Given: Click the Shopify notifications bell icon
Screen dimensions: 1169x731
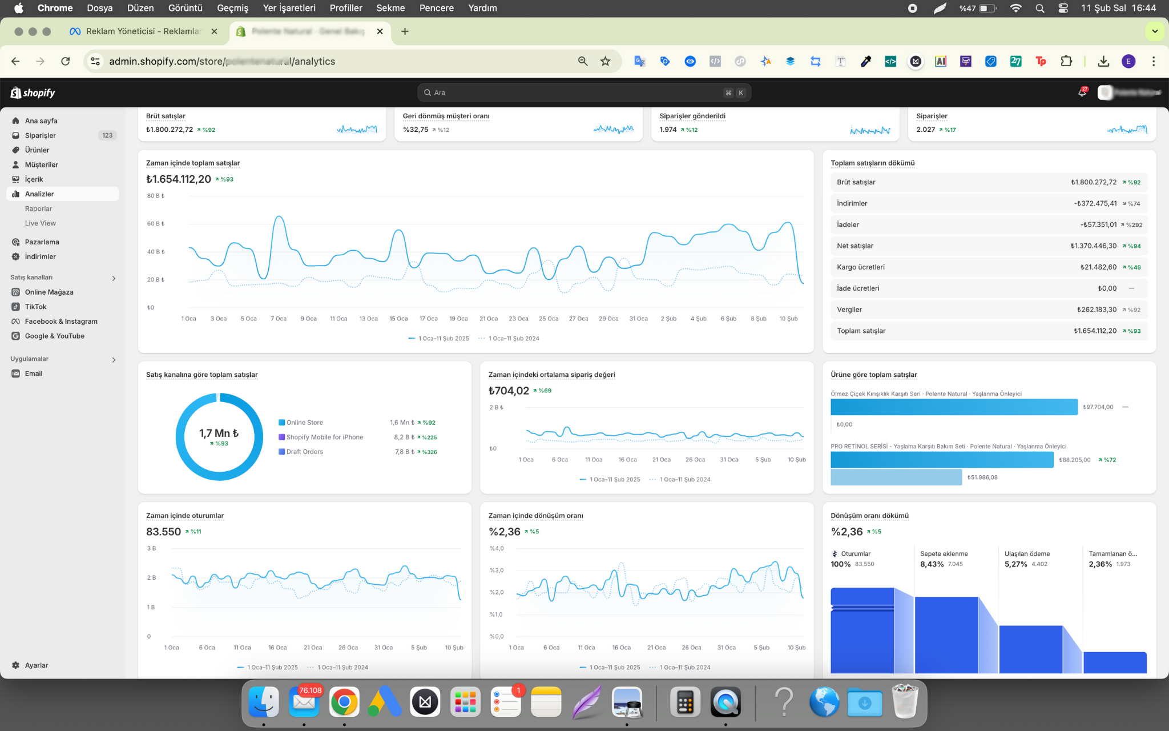Looking at the screenshot, I should (1081, 93).
